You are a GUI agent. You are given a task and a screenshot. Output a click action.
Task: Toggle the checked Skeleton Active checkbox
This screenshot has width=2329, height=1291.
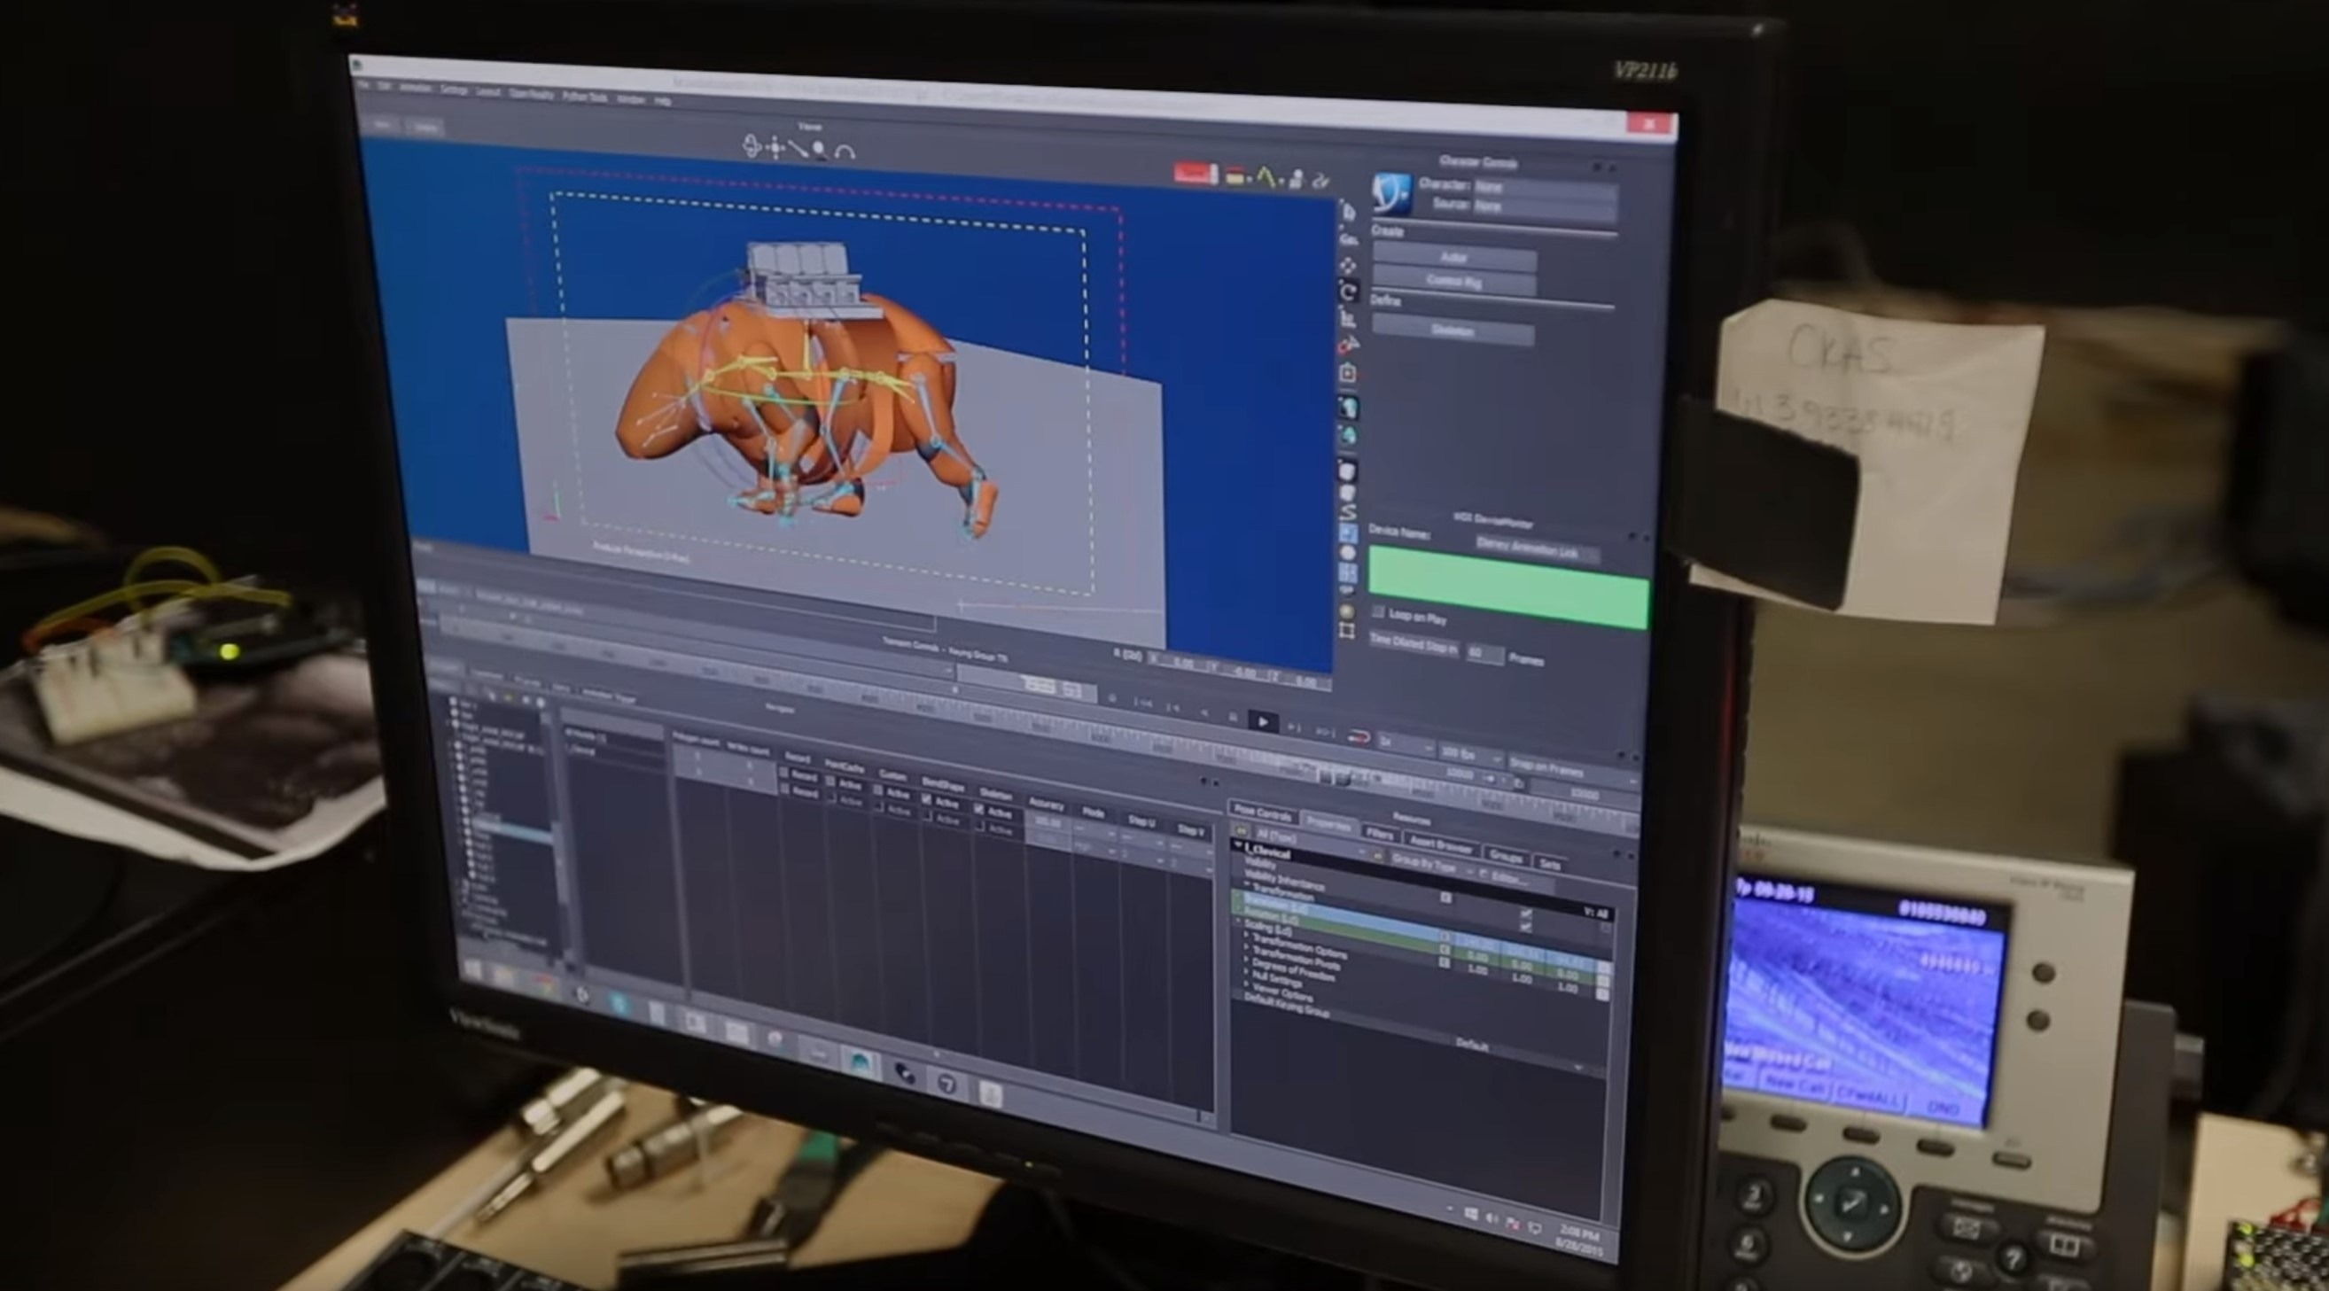click(x=979, y=810)
